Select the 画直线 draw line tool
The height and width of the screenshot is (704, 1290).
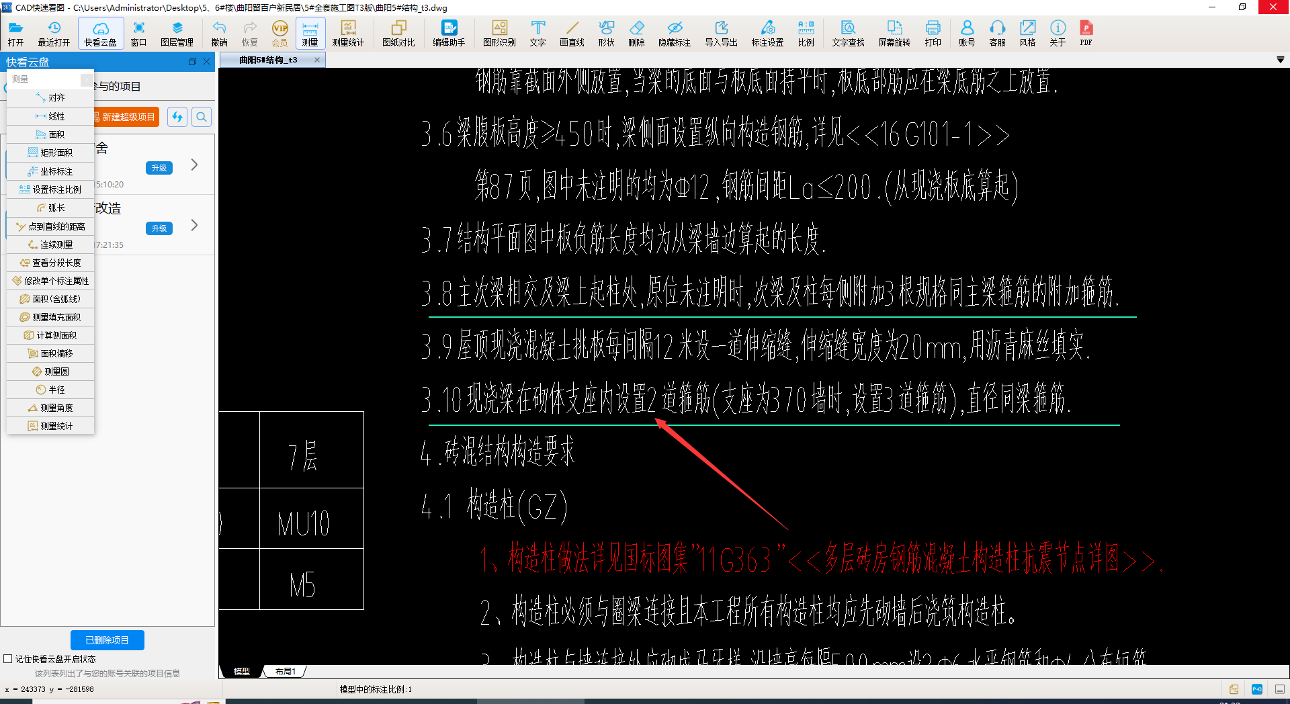pos(572,33)
